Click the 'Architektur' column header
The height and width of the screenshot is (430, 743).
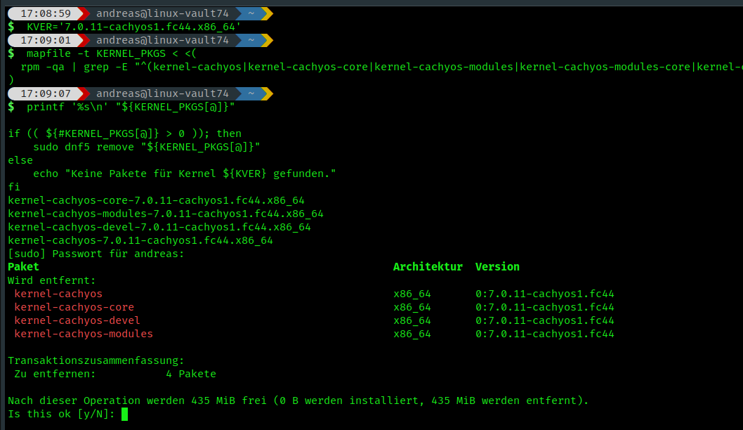[428, 267]
